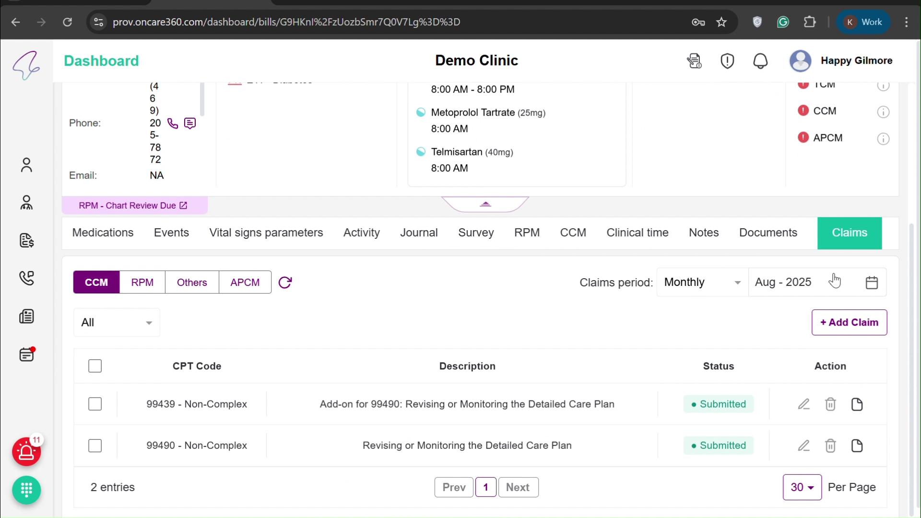
Task: Open the billing document icon in sidebar
Action: [x=26, y=241]
